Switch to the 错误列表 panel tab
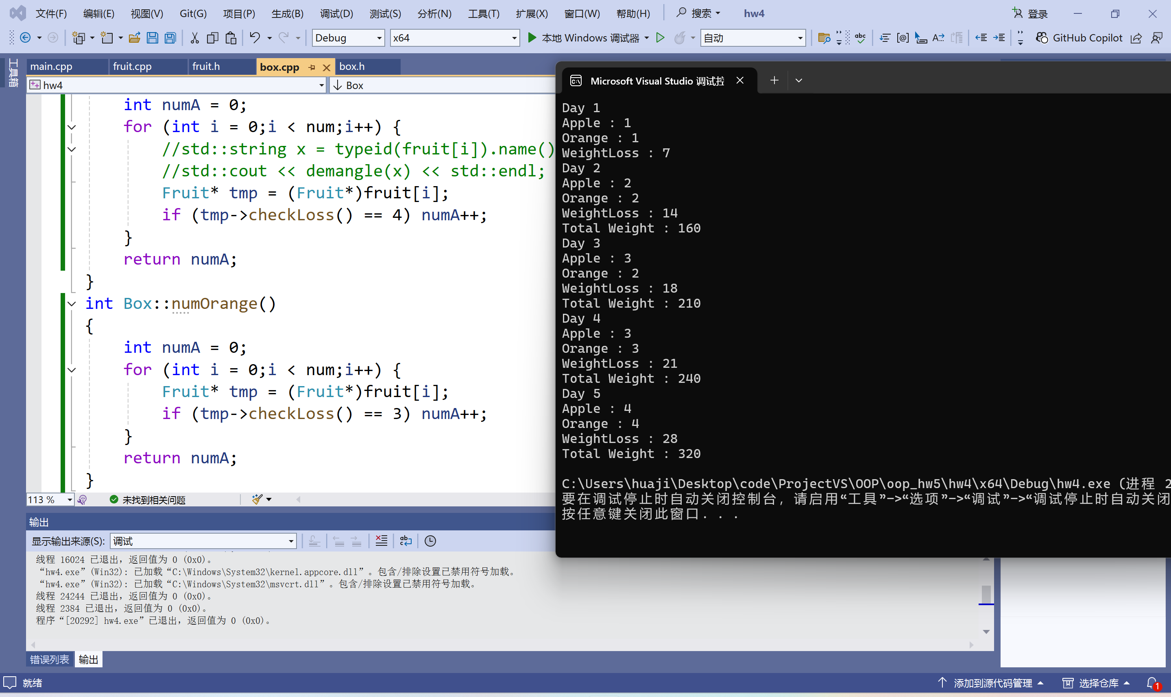 (x=49, y=660)
